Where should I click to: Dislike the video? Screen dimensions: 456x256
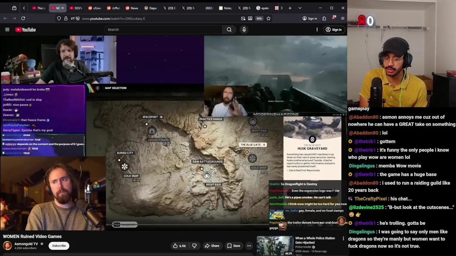coord(194,246)
